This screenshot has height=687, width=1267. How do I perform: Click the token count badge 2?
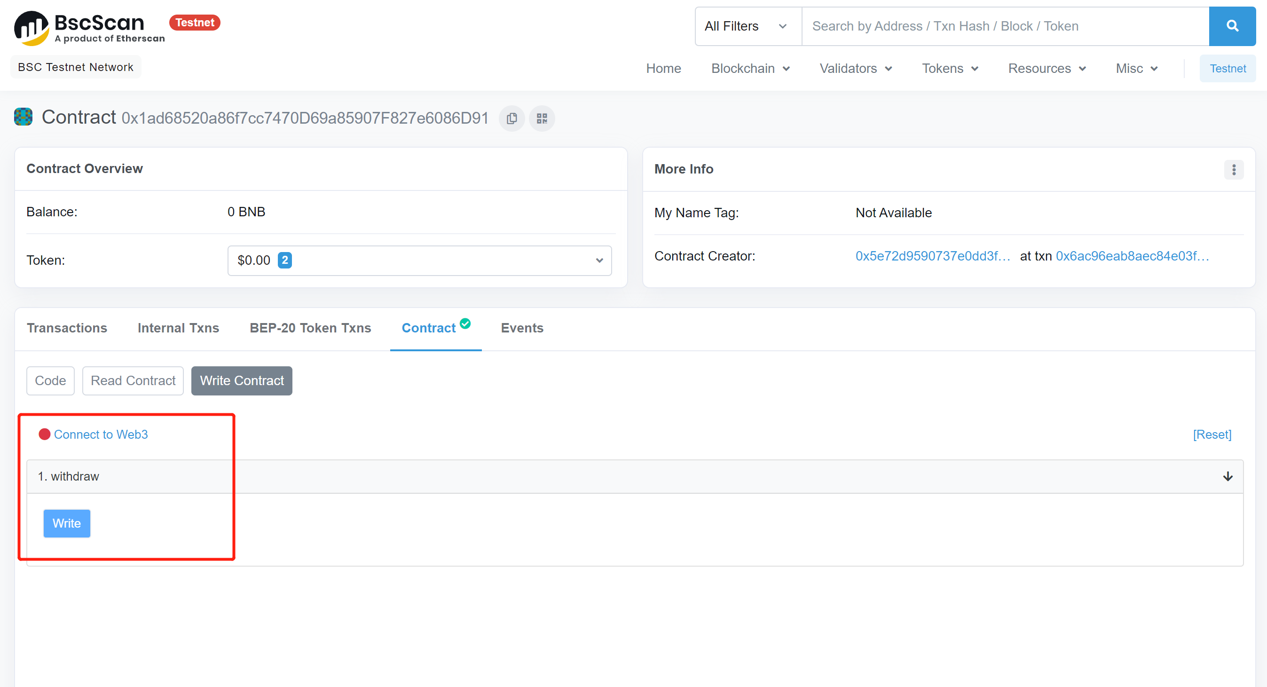tap(285, 260)
